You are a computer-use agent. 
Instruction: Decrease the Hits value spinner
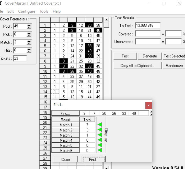coord(29,52)
